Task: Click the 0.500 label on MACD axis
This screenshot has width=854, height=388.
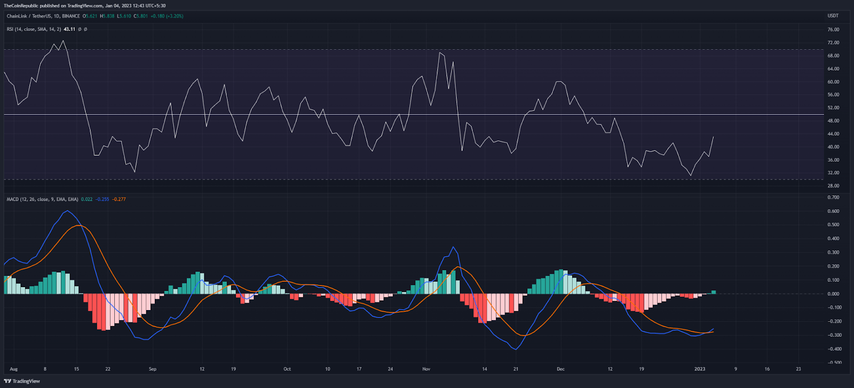Action: coord(833,225)
